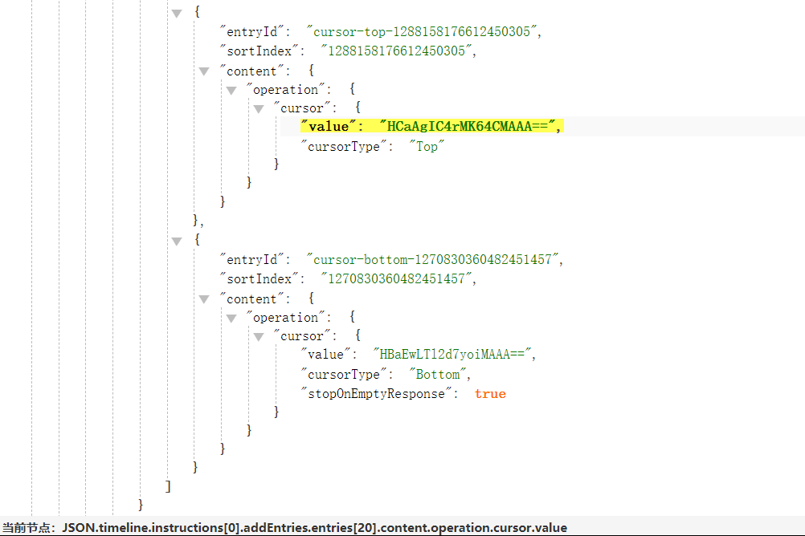Image resolution: width=805 pixels, height=536 pixels.
Task: Select the string HBaEwLTl2d7yoiMAAA==
Action: 452,355
